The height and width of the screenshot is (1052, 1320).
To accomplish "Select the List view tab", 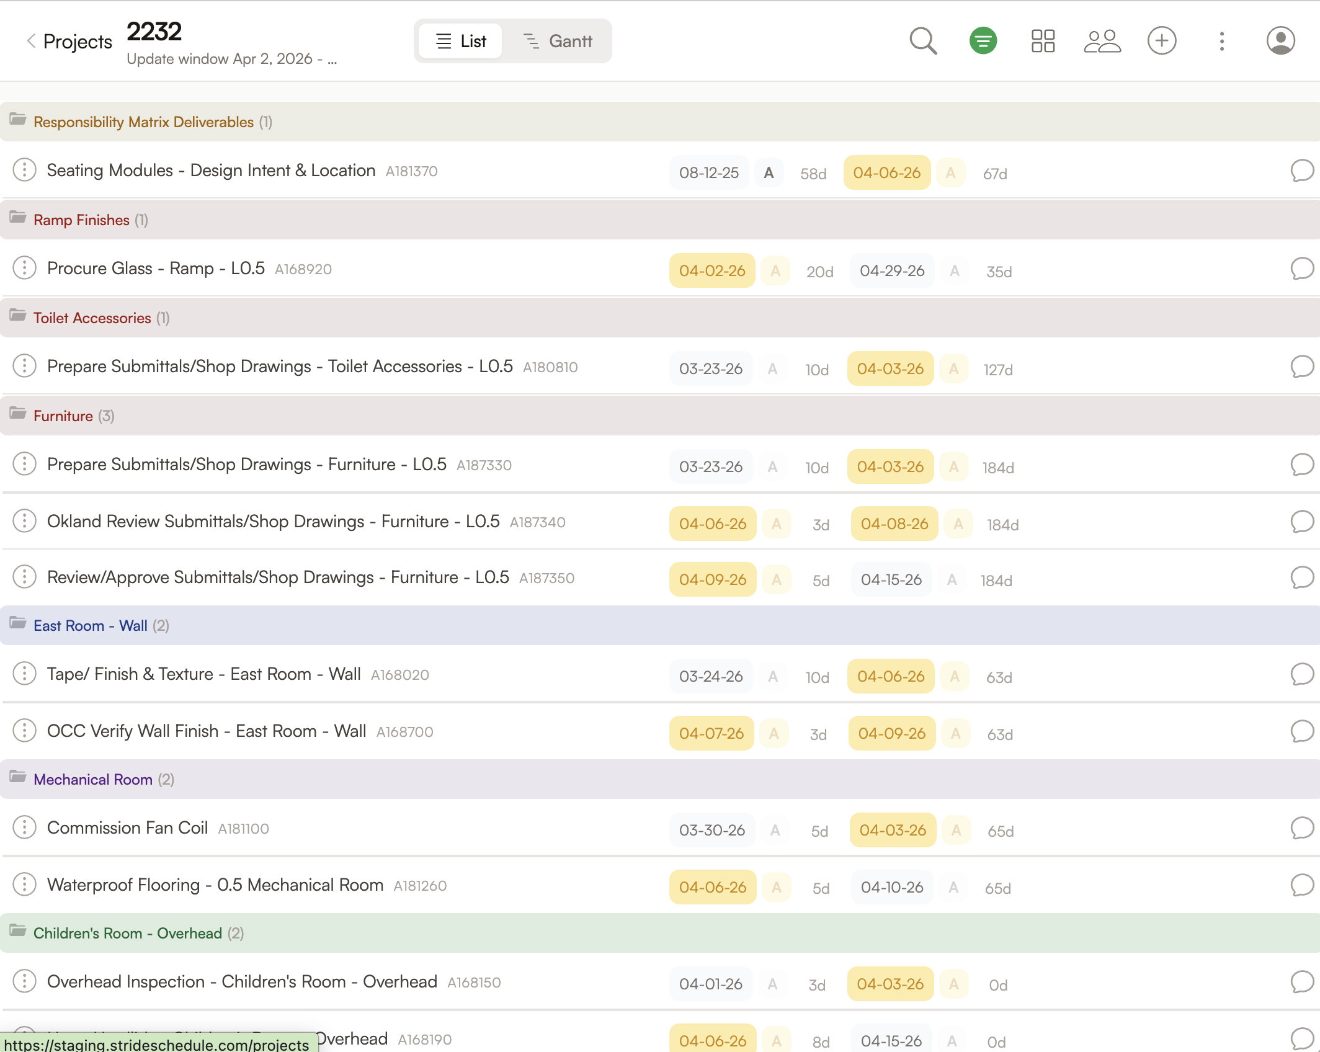I will click(x=461, y=42).
